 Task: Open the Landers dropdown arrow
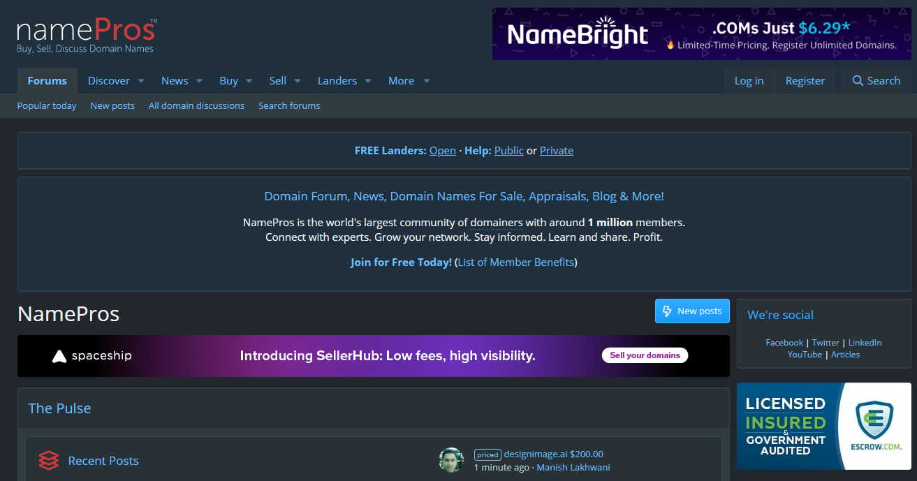coord(368,81)
